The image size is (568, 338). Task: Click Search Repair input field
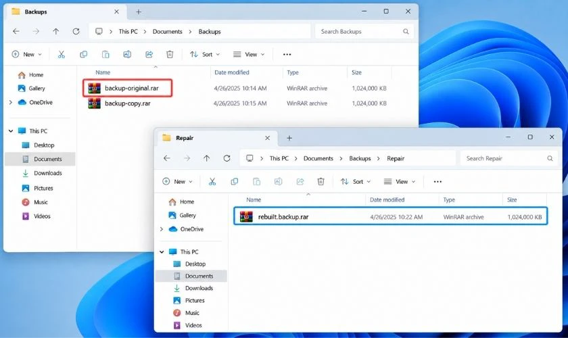[508, 158]
